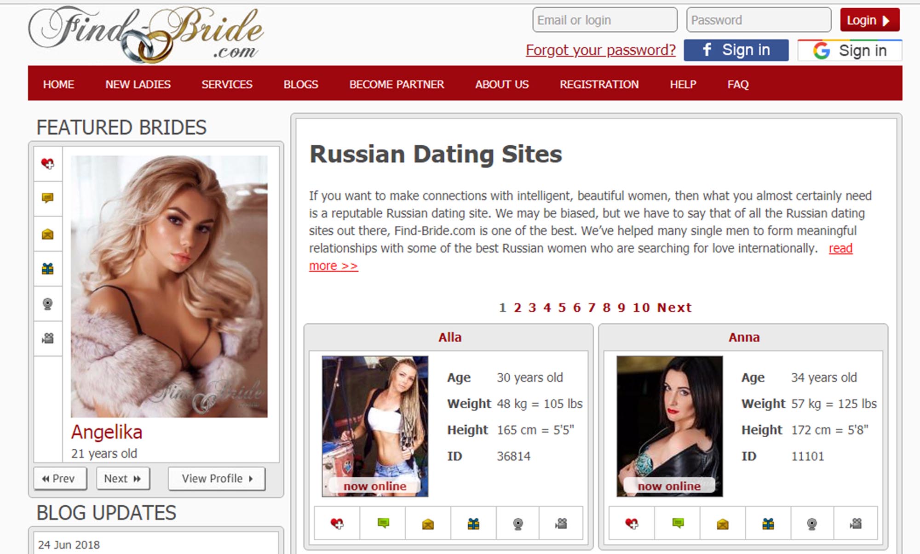Click the green chat icon under Alla's profile
The width and height of the screenshot is (920, 554).
tap(383, 523)
